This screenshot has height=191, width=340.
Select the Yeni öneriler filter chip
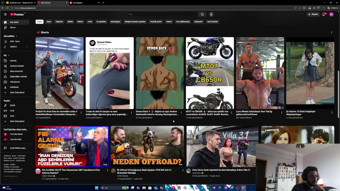click(x=212, y=22)
